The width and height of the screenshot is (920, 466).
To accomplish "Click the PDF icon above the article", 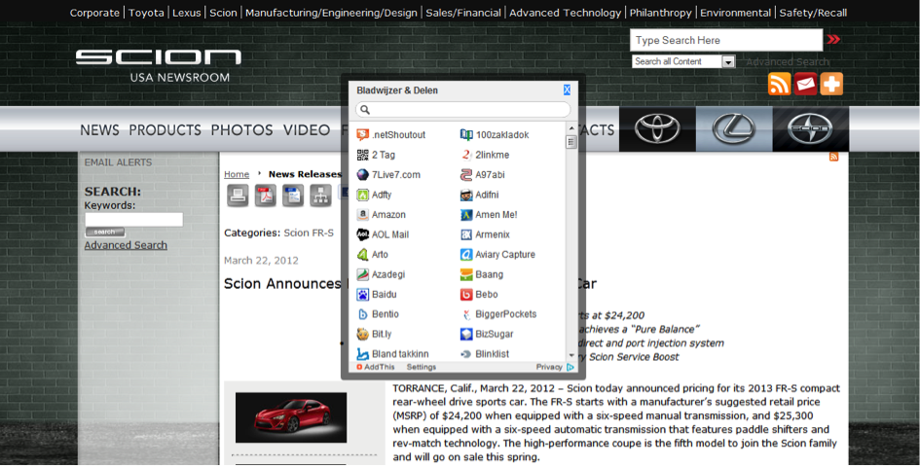I will [266, 196].
